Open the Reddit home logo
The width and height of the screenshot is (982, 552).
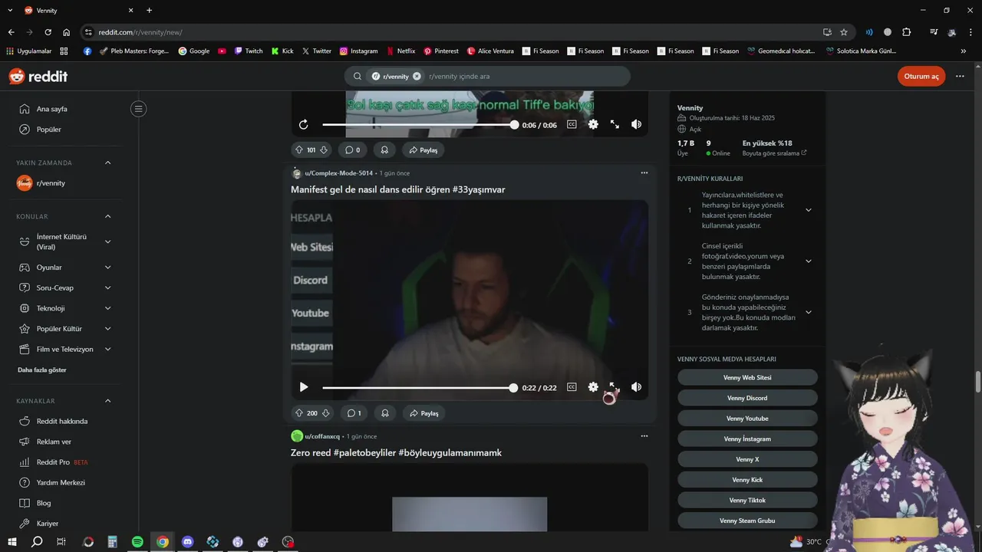pos(38,76)
